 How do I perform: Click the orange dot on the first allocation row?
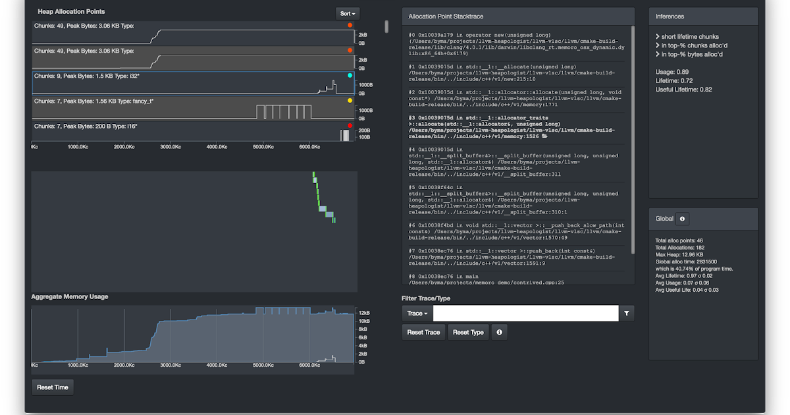click(x=350, y=26)
